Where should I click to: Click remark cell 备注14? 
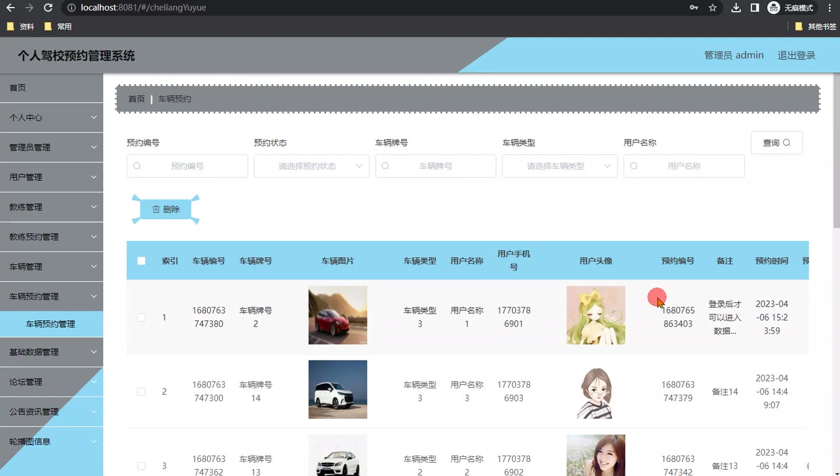pyautogui.click(x=725, y=391)
